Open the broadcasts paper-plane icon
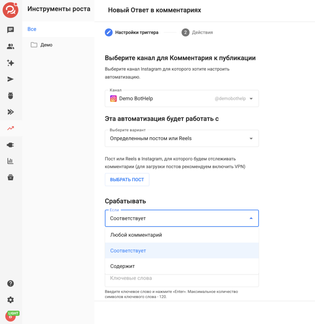315x324 pixels. (10, 79)
